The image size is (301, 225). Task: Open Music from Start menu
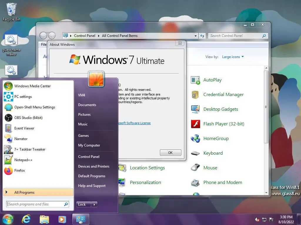pos(83,124)
